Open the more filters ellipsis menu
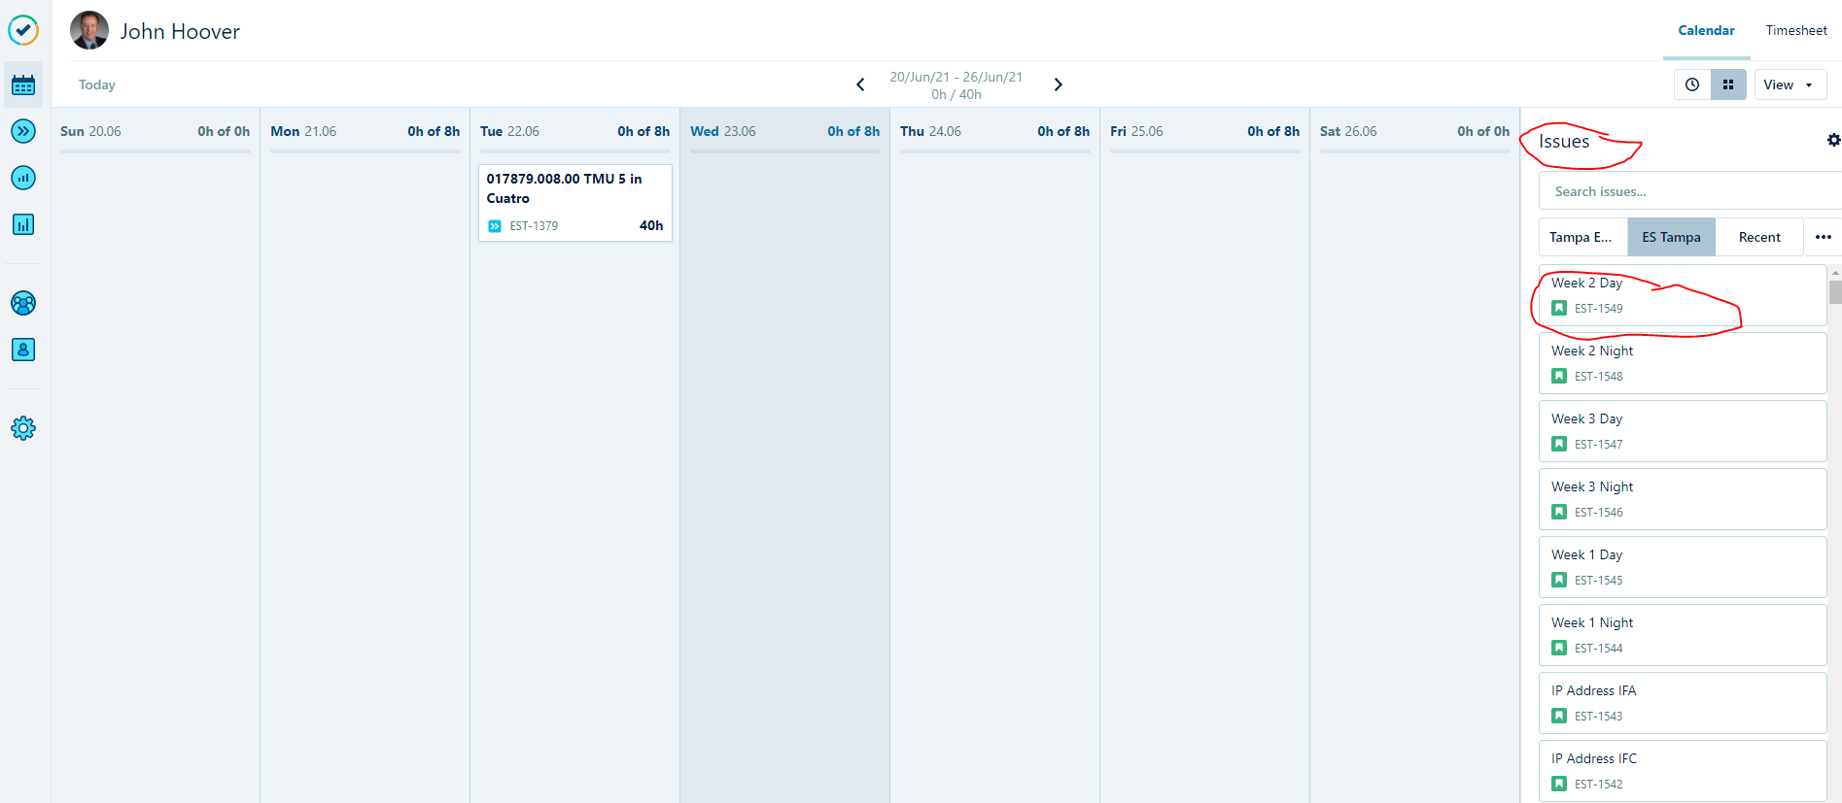Viewport: 1842px width, 803px height. pos(1824,237)
